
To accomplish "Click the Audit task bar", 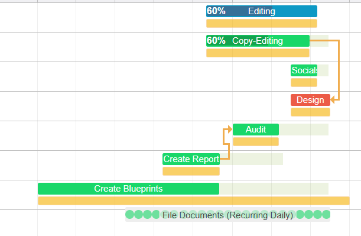I will [x=256, y=130].
